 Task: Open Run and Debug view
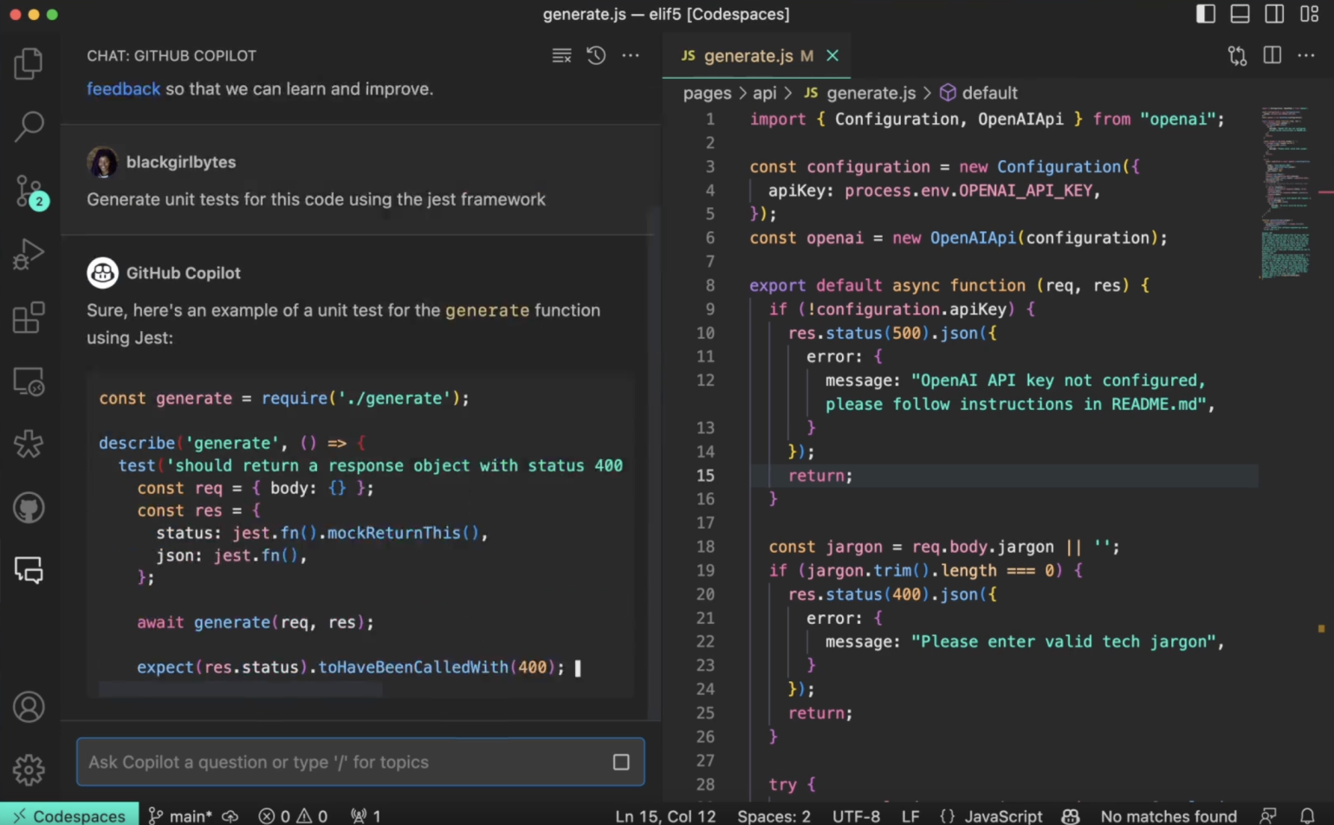point(29,255)
